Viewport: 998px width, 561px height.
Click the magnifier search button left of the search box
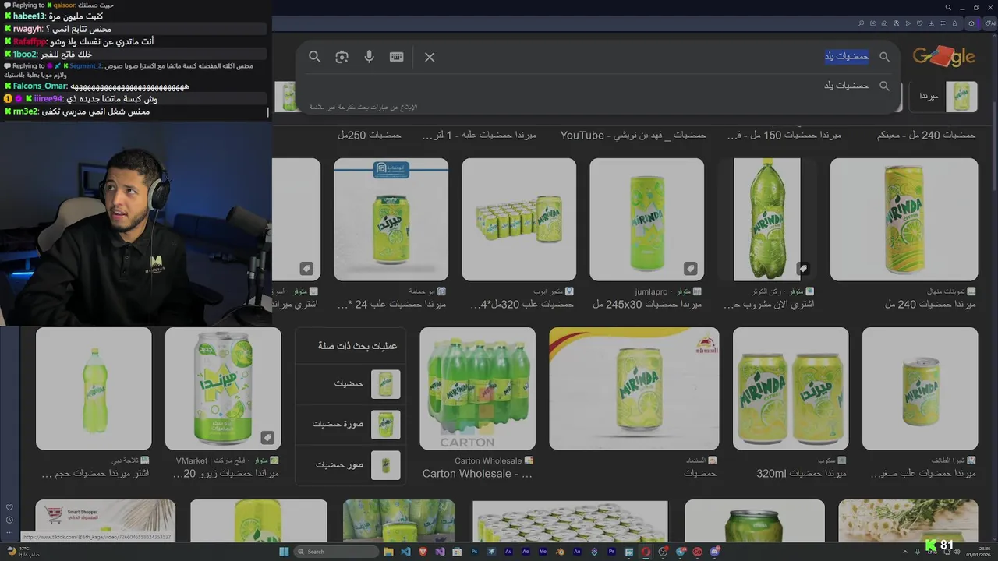(x=314, y=57)
